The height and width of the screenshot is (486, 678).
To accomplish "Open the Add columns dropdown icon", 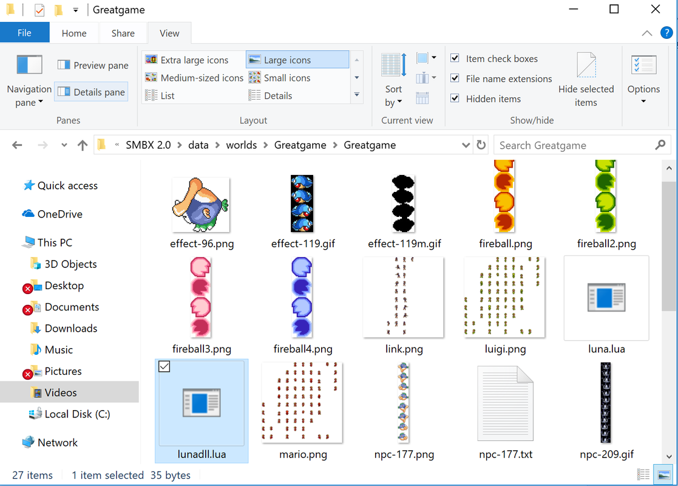I will pos(426,78).
